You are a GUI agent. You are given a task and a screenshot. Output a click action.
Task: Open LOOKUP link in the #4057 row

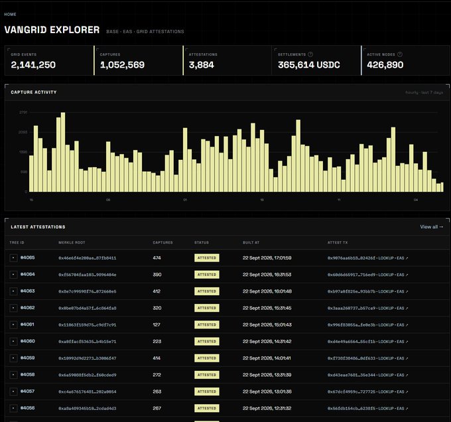[x=386, y=391]
